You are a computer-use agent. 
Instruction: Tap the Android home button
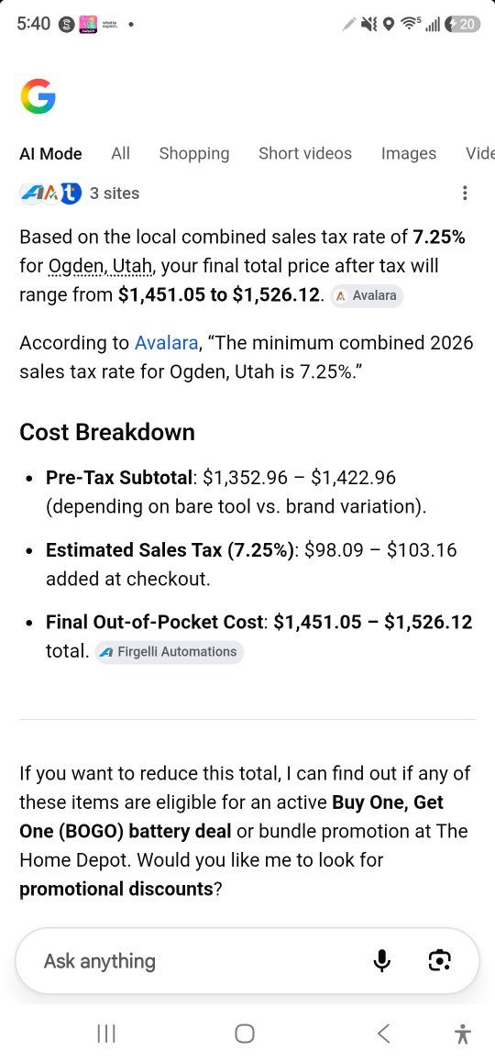[x=245, y=1034]
